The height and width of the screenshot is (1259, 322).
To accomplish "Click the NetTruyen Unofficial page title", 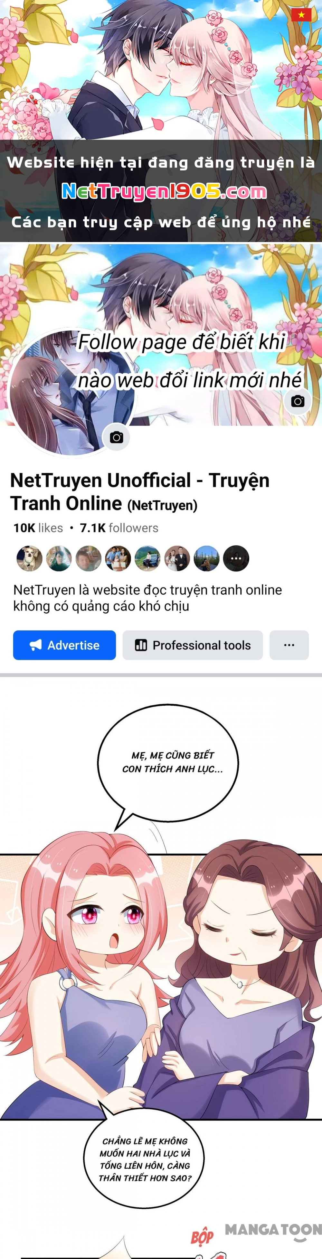I will pyautogui.click(x=139, y=492).
